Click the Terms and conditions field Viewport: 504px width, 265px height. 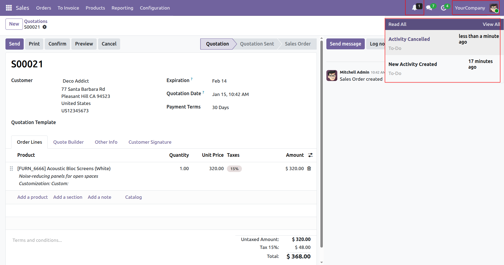(x=37, y=240)
